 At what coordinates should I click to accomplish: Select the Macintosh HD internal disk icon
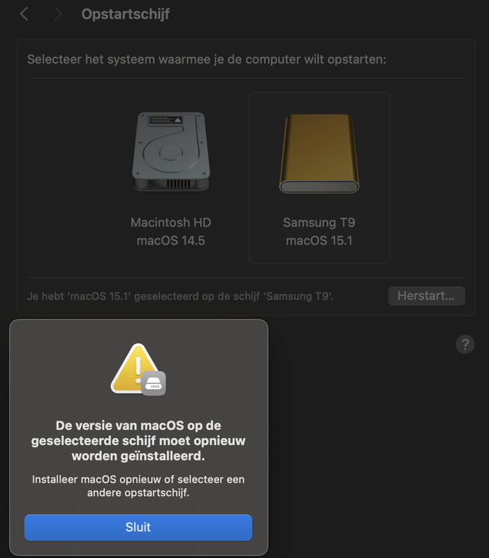click(x=170, y=151)
